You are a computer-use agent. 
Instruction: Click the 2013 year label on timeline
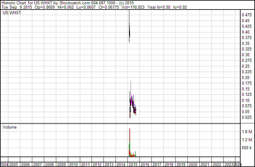pyautogui.click(x=109, y=165)
